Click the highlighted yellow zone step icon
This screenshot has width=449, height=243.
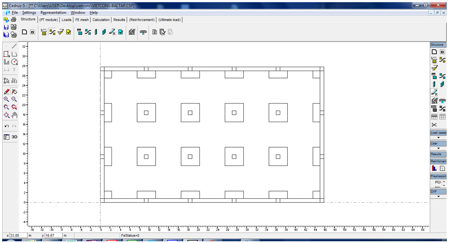tap(52, 32)
